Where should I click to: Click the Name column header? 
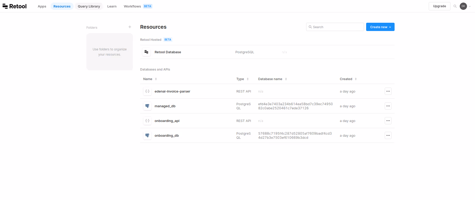148,79
